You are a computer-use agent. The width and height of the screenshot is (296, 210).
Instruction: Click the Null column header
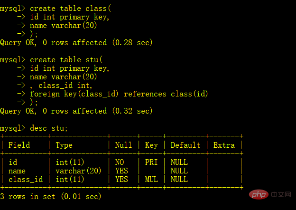[123, 145]
